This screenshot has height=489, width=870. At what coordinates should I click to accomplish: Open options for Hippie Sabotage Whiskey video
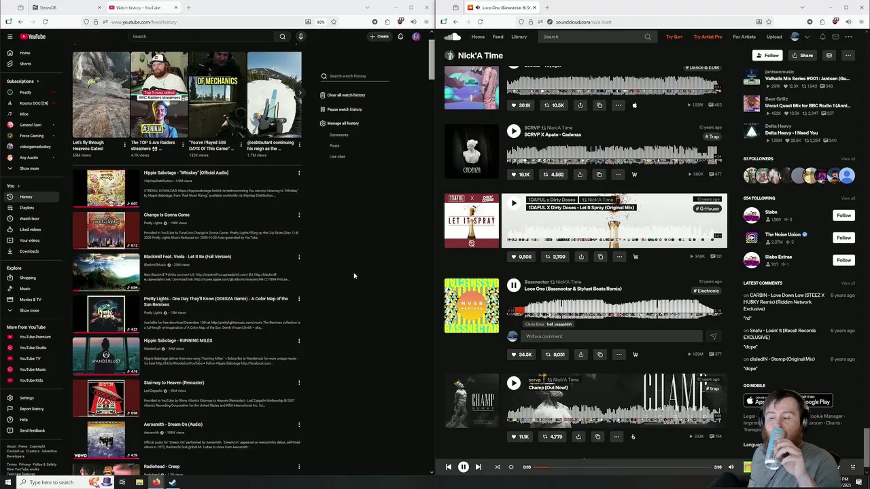pyautogui.click(x=299, y=173)
